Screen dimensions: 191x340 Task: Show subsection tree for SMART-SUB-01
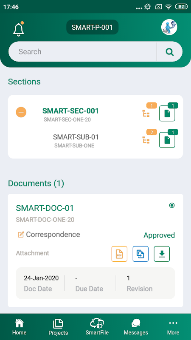(x=146, y=140)
